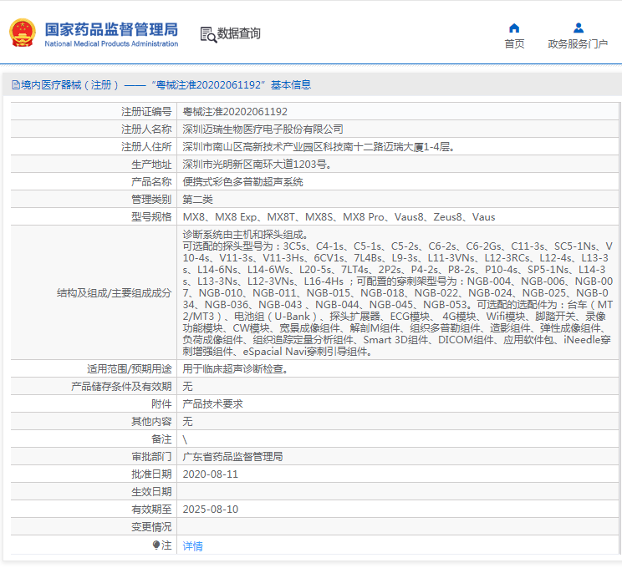Click the 注册人住所 row label
The width and height of the screenshot is (622, 568).
click(146, 147)
